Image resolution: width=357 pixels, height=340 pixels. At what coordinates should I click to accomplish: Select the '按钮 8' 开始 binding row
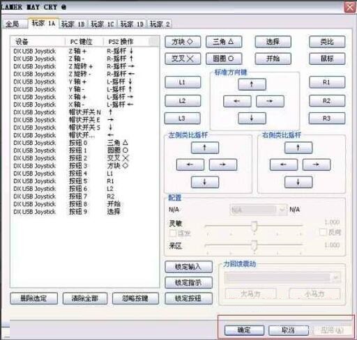pos(85,204)
